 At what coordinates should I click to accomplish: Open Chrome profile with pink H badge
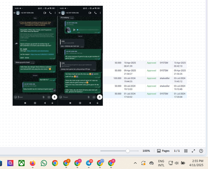click(78, 163)
